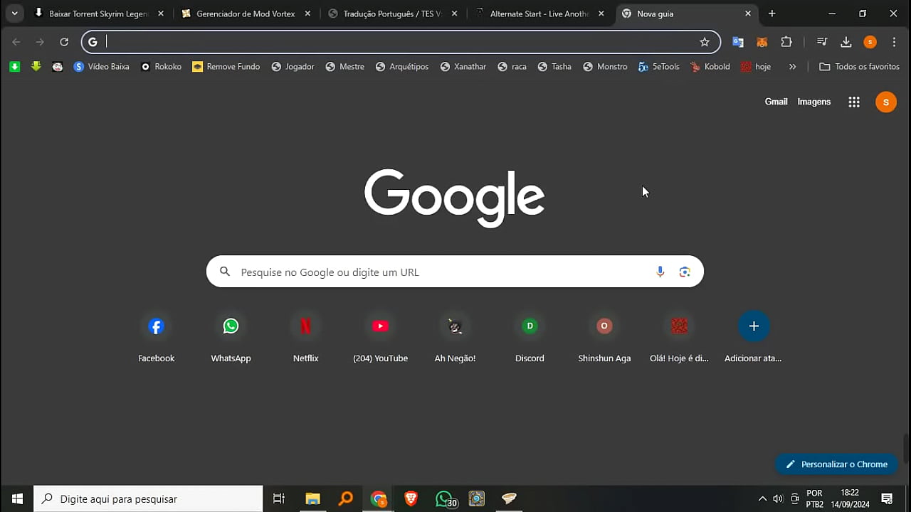Viewport: 911px width, 512px height.
Task: Open the Discord shortcut on the page
Action: click(x=530, y=326)
